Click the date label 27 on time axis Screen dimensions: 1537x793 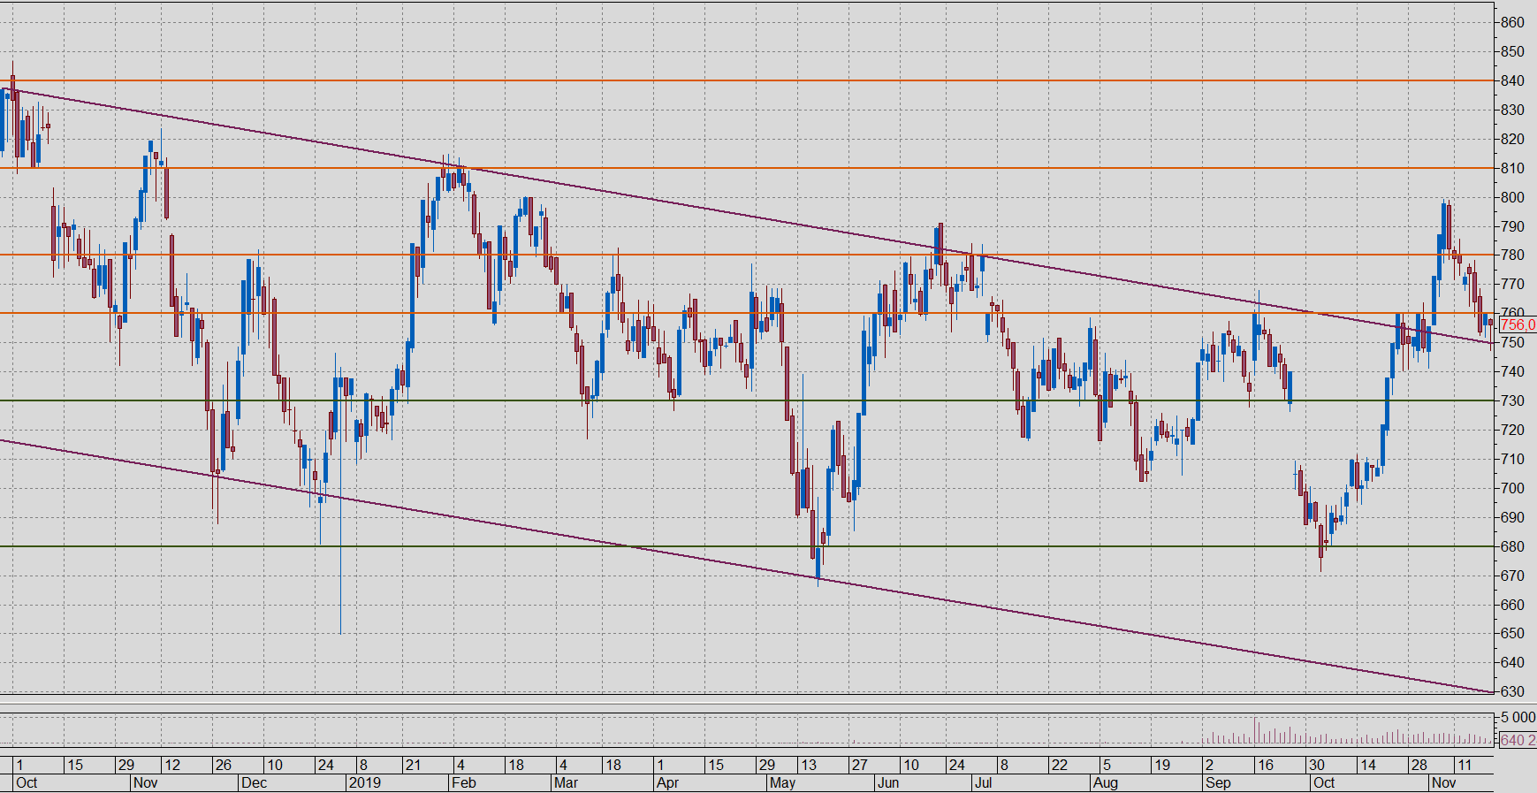(859, 765)
